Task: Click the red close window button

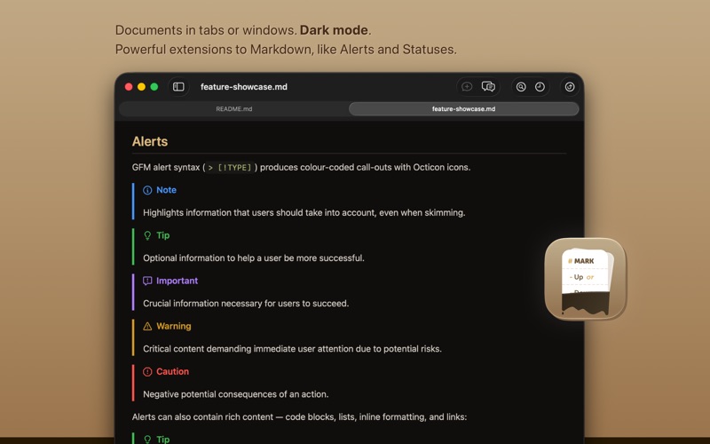Action: pos(129,86)
